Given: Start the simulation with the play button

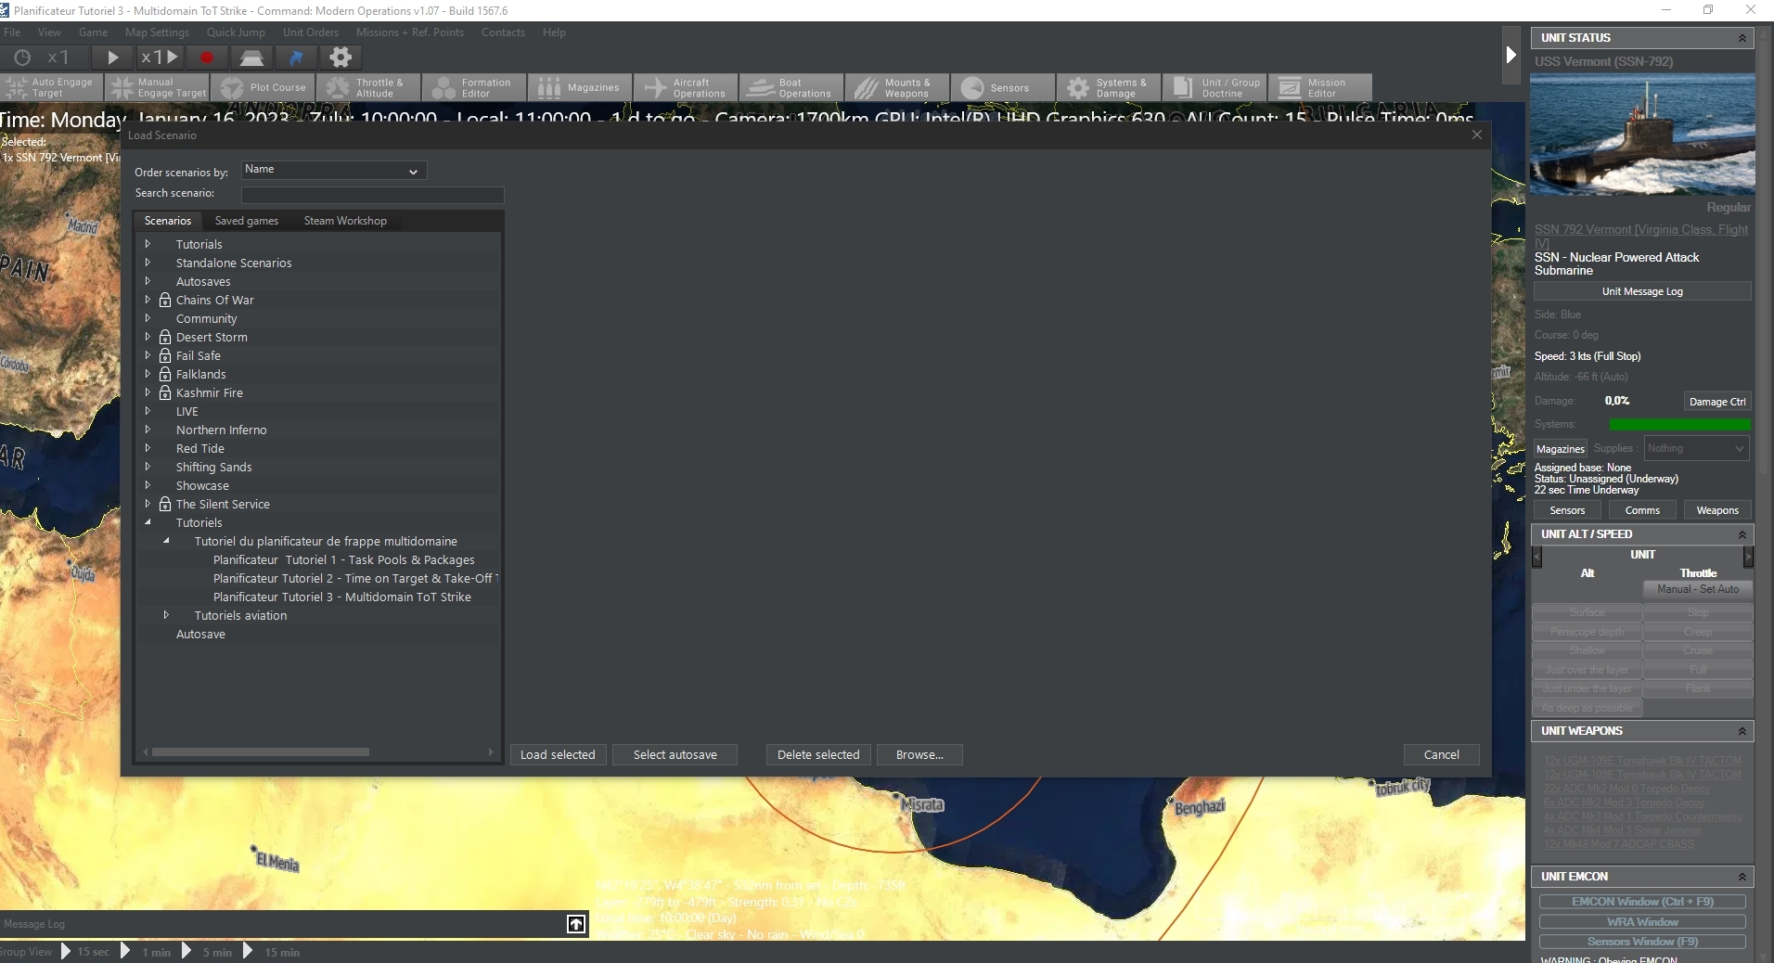Looking at the screenshot, I should [112, 58].
